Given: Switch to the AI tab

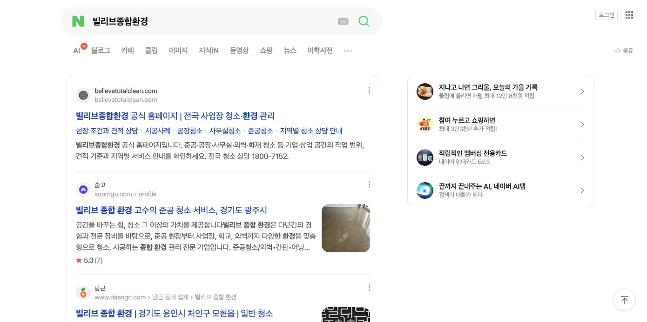Looking at the screenshot, I should coord(77,51).
